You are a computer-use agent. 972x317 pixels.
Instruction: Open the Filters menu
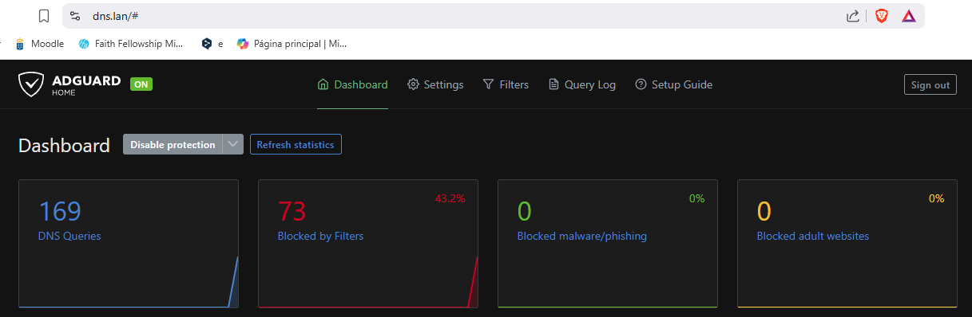click(x=506, y=84)
